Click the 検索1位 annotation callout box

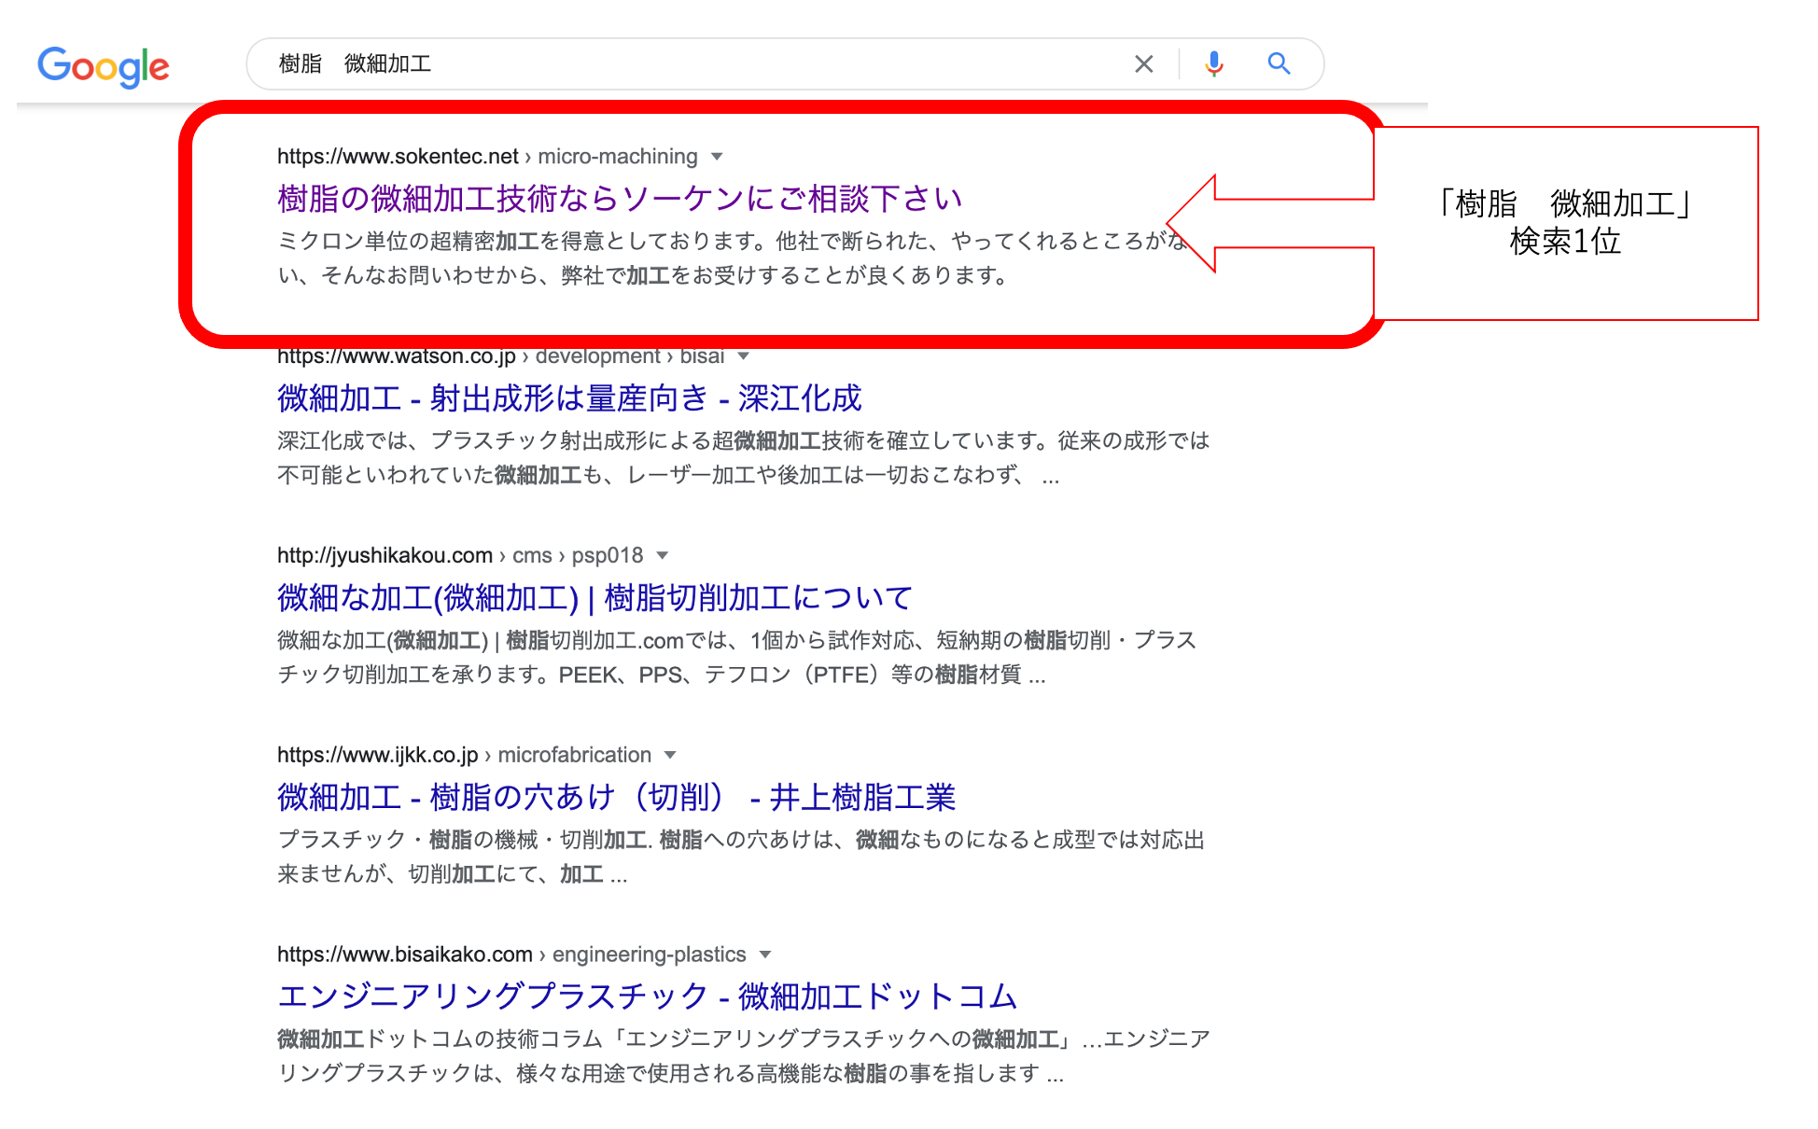tap(1565, 224)
